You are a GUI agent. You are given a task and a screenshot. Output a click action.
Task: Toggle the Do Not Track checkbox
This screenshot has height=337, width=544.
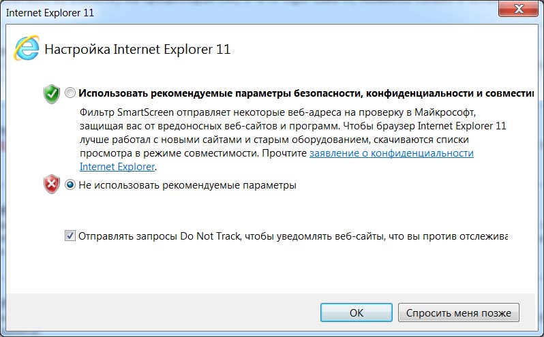point(70,236)
